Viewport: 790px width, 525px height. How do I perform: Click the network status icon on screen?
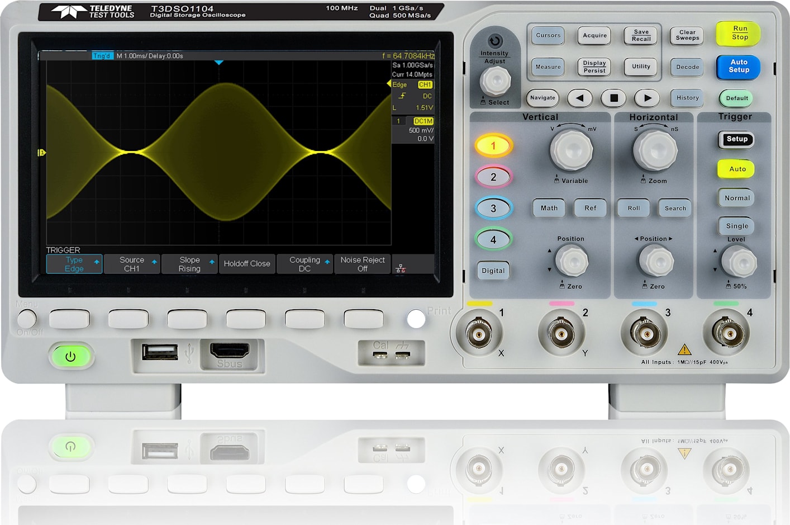[x=401, y=268]
